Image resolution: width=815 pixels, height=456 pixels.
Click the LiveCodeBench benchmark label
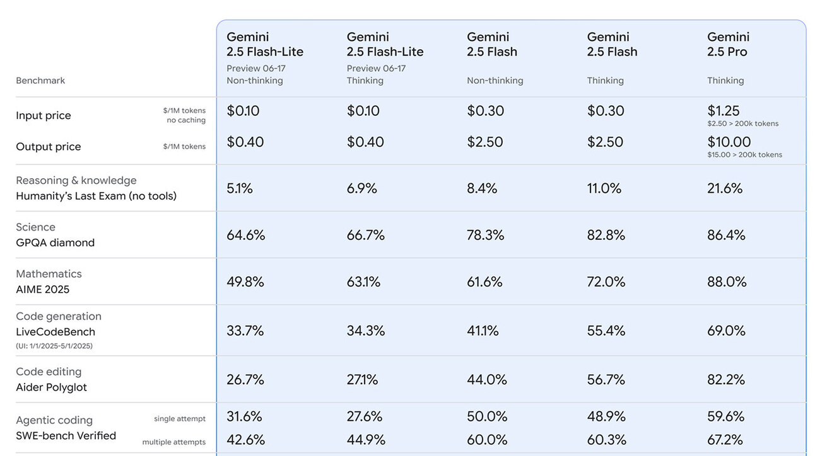click(x=56, y=332)
